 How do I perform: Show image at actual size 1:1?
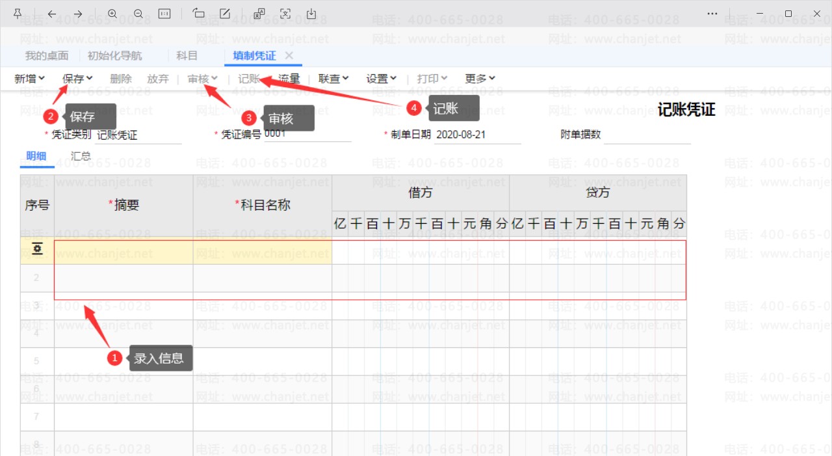164,14
